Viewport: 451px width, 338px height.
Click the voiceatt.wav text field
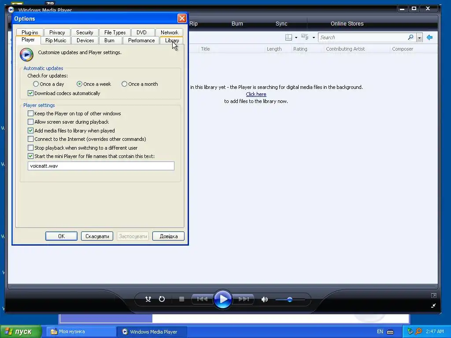tap(101, 166)
